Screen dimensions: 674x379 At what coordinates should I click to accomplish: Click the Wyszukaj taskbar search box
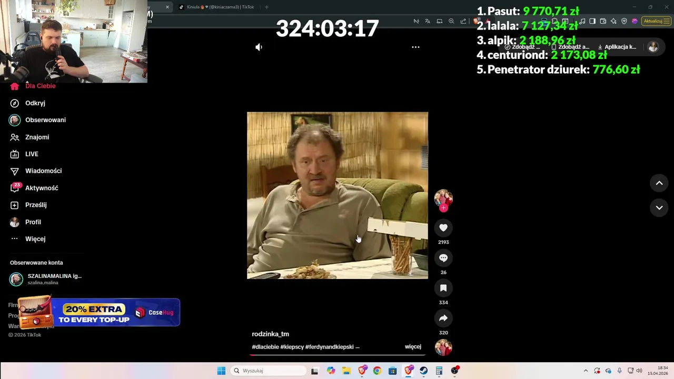pos(269,371)
